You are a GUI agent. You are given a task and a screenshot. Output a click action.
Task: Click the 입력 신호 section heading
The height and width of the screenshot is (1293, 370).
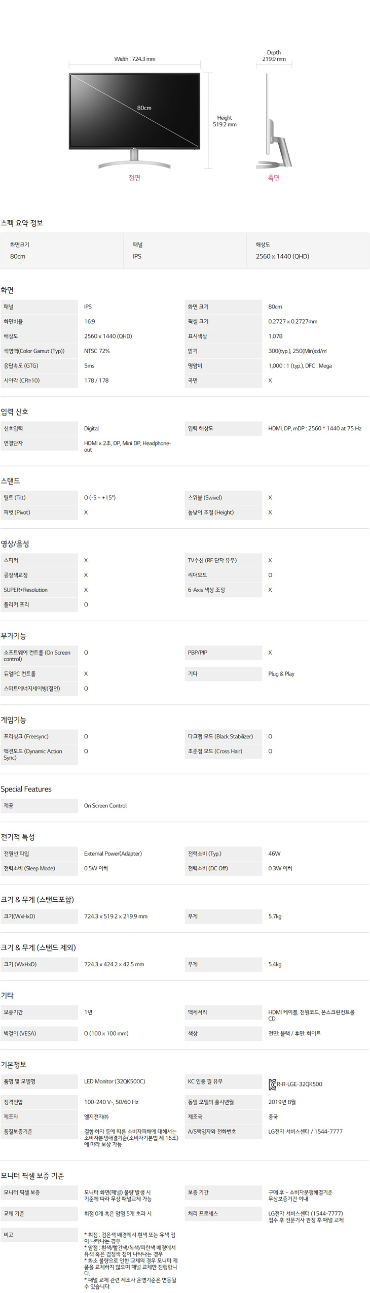(x=15, y=412)
